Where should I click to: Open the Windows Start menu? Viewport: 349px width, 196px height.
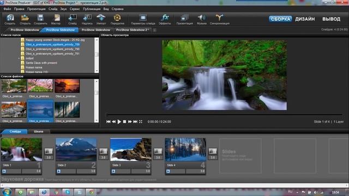tap(7, 192)
